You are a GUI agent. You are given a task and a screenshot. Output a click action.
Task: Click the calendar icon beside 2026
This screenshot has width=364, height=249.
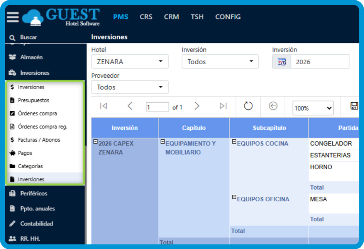pos(282,62)
